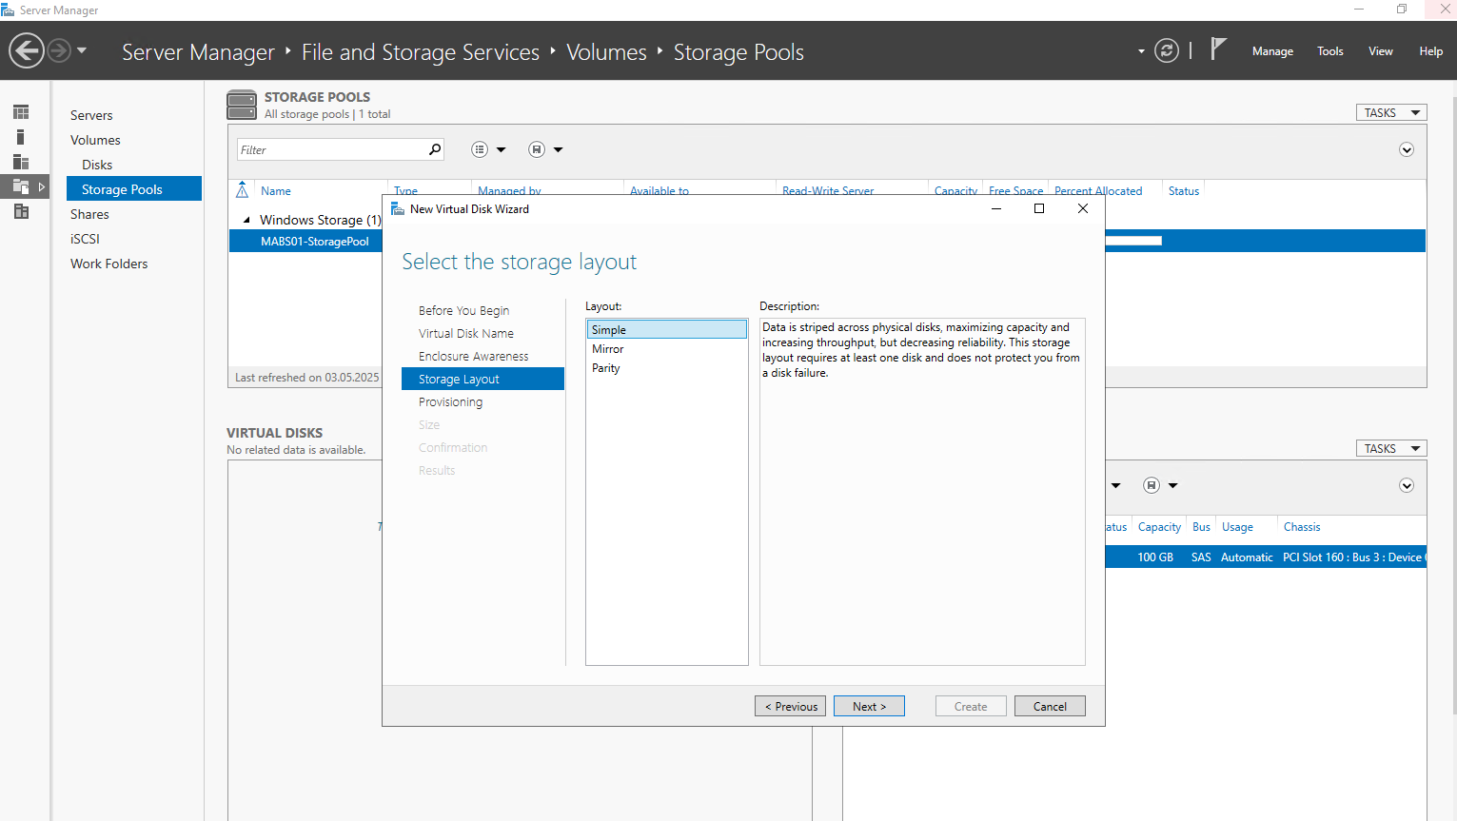The image size is (1457, 821).
Task: Sort by the Status column header
Action: (1184, 190)
